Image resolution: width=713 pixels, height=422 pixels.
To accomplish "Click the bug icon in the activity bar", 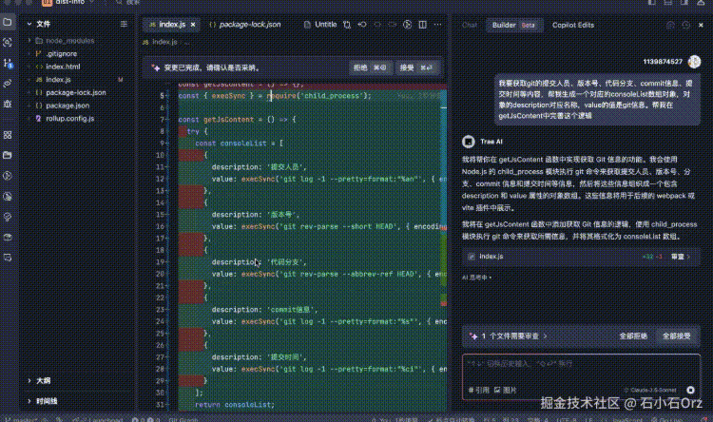I will pyautogui.click(x=8, y=104).
